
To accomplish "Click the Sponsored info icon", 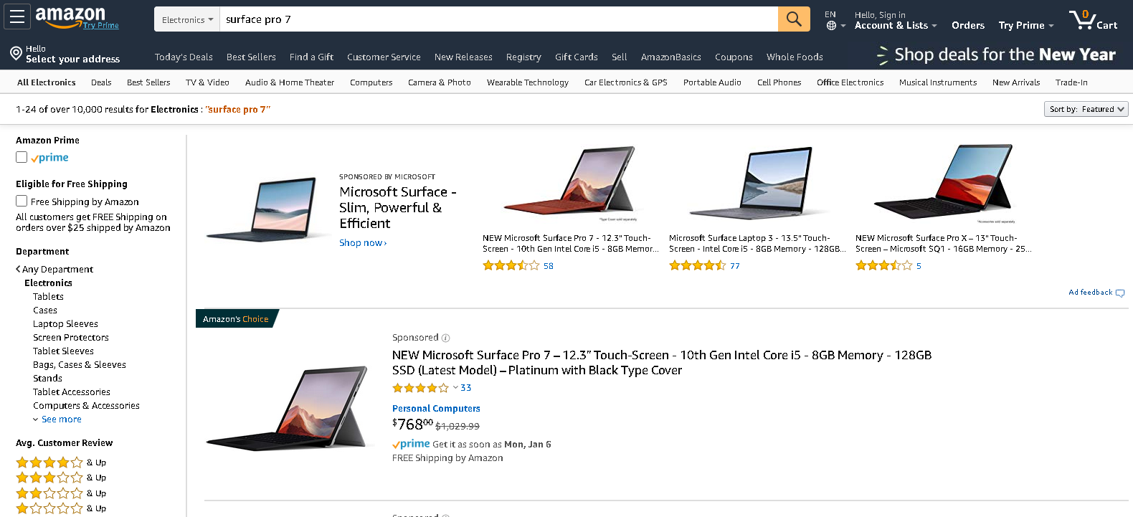I will tap(445, 338).
